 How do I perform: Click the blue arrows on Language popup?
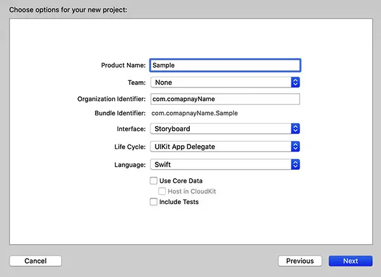click(x=295, y=164)
